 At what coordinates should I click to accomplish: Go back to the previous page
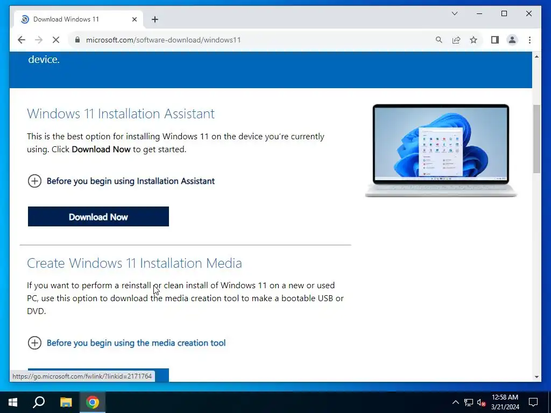click(22, 40)
